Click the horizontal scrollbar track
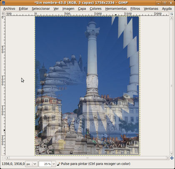175x169 pixels. tap(88, 158)
